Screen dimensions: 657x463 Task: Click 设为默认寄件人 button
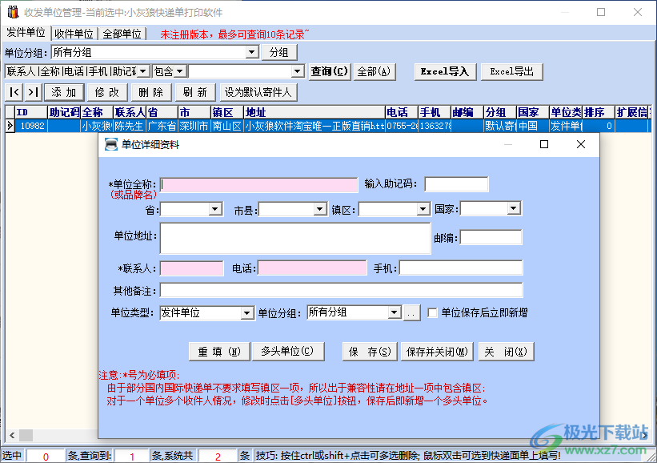pos(258,92)
